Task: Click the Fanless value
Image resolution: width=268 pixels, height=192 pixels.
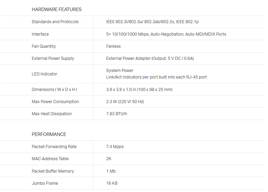Action: (x=113, y=46)
